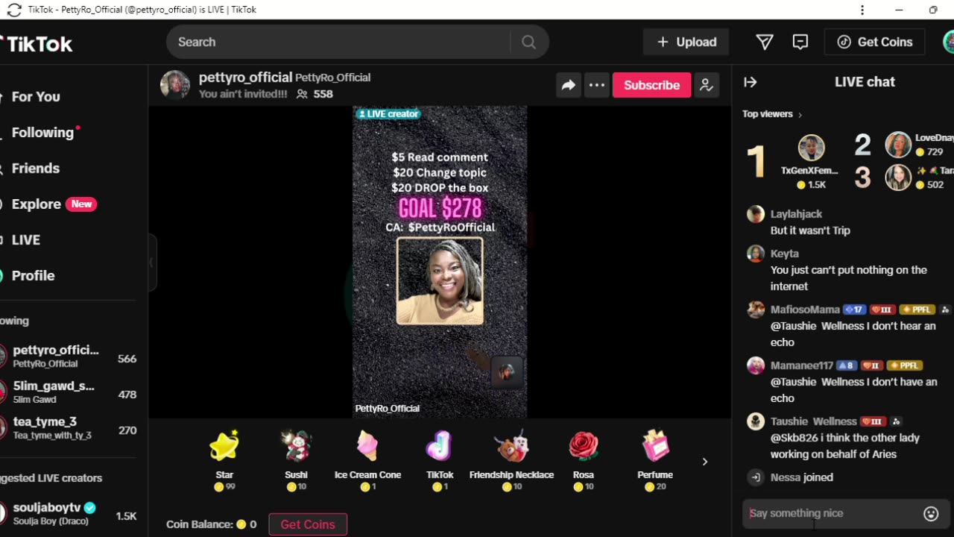Go to Profile in sidebar
This screenshot has height=537, width=954.
coord(33,275)
